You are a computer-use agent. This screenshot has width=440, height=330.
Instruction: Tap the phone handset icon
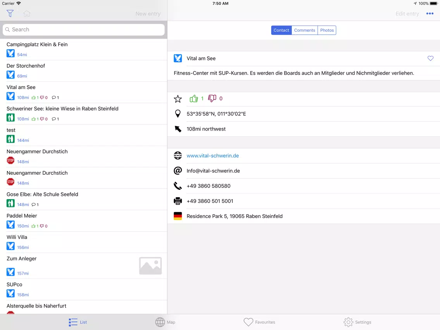178,186
